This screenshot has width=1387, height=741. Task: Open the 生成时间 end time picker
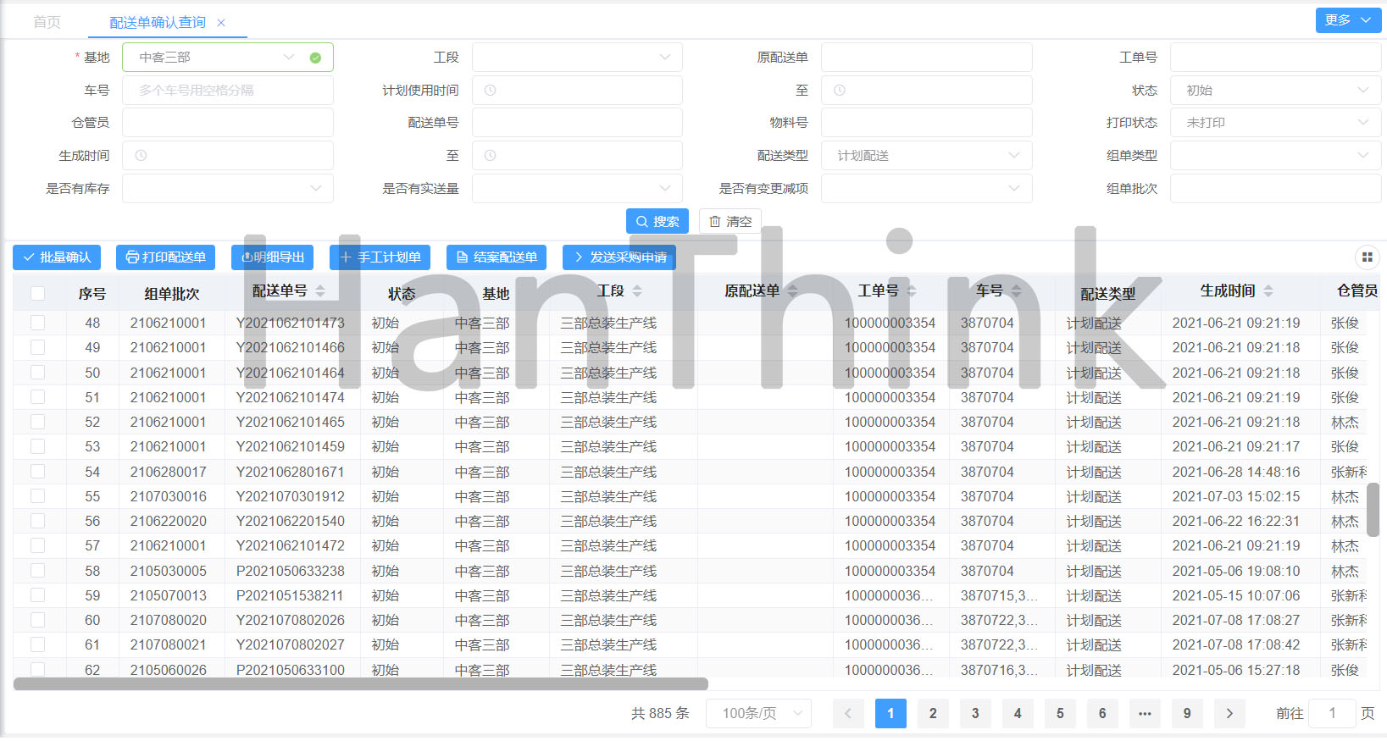(x=577, y=156)
